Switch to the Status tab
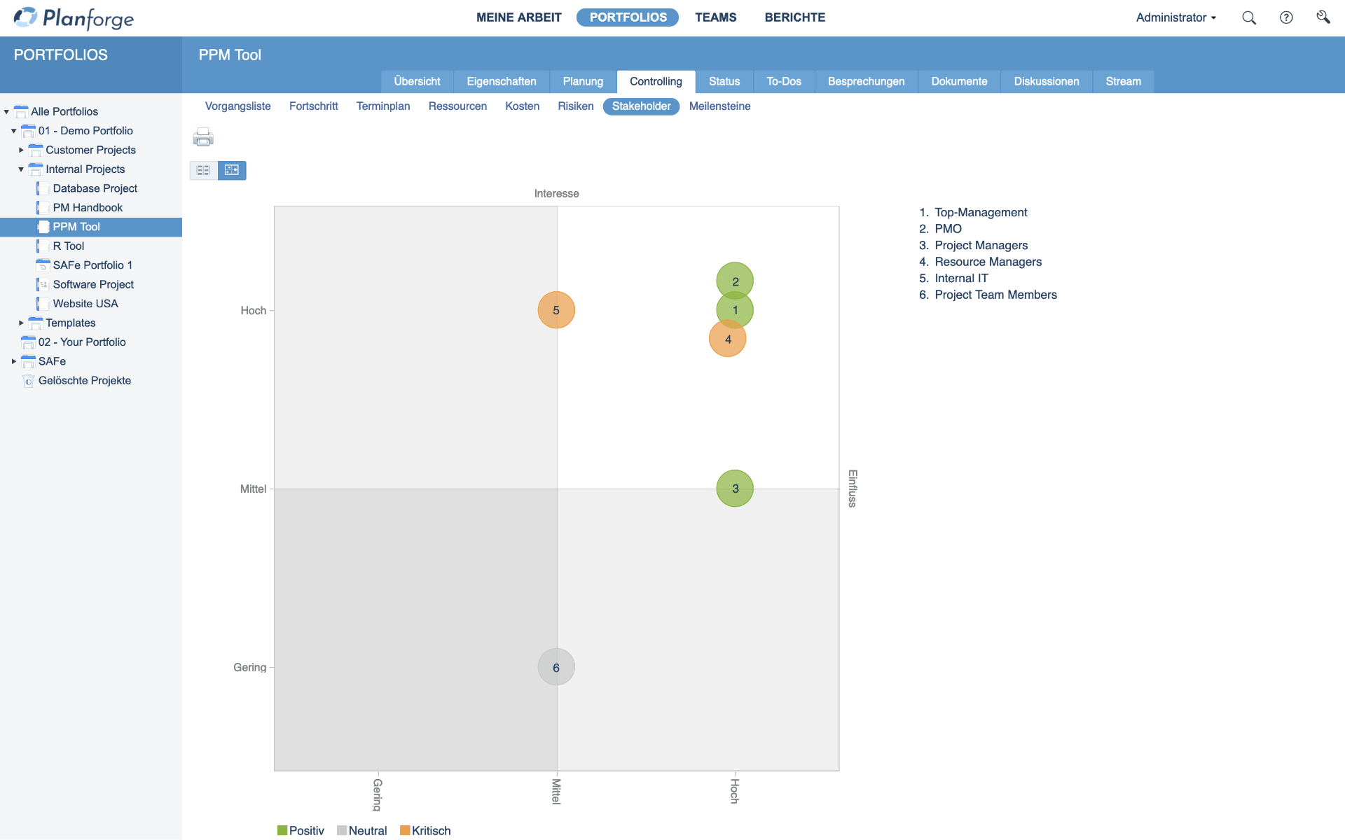Screen dimensions: 1345x840 (724, 81)
